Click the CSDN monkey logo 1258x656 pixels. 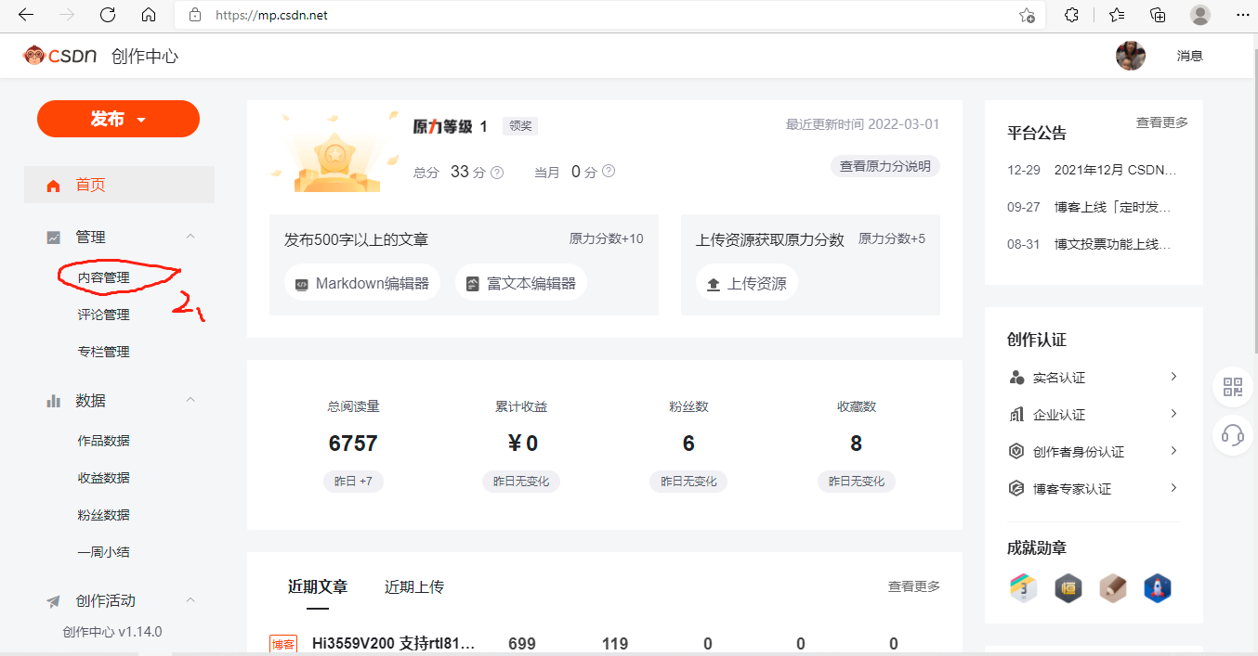click(34, 56)
